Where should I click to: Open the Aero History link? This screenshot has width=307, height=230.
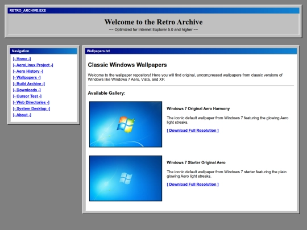28,72
